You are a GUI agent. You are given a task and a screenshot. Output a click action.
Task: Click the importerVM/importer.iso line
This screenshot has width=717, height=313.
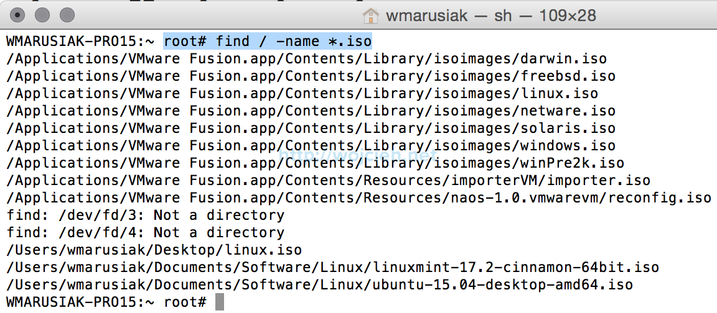tap(328, 181)
